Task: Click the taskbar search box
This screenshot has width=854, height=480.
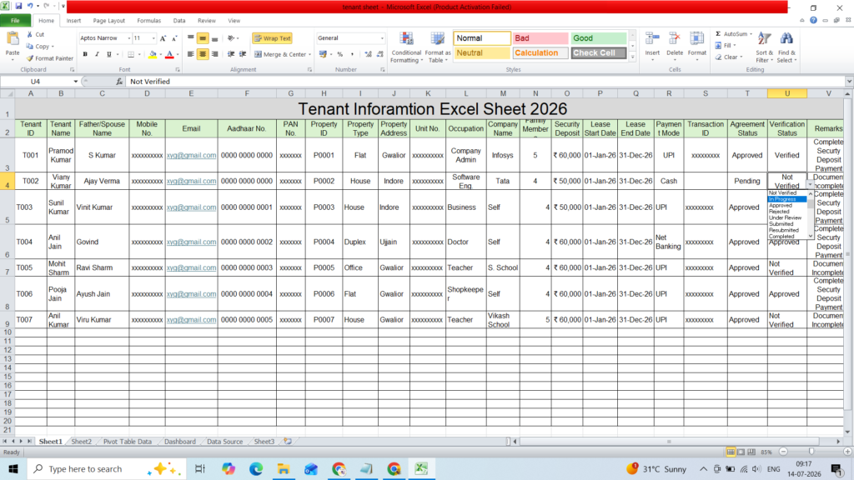Action: 106,468
